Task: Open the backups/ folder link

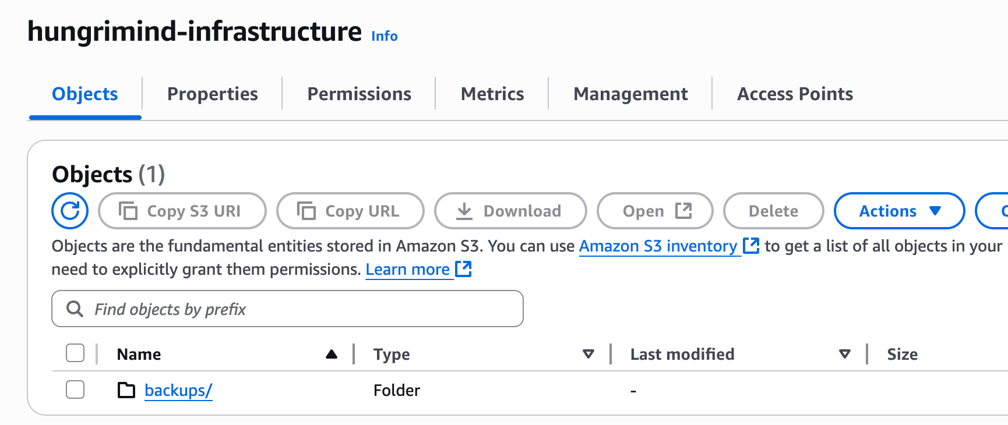Action: coord(178,390)
